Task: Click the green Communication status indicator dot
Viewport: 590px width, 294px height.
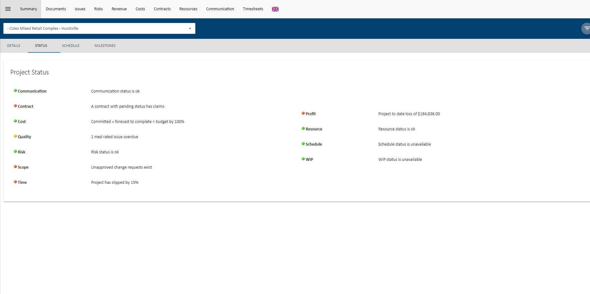Action: click(15, 91)
